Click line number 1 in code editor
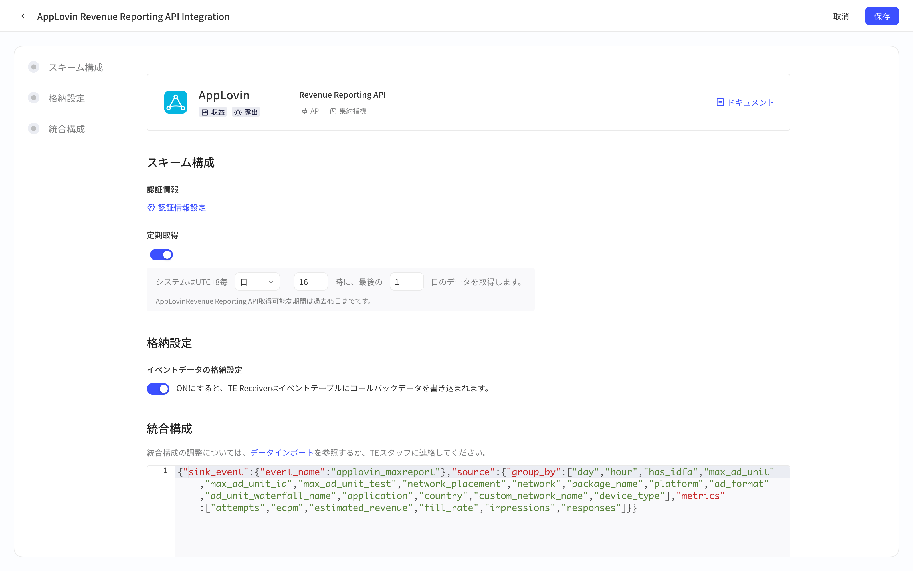The image size is (913, 571). pyautogui.click(x=165, y=471)
